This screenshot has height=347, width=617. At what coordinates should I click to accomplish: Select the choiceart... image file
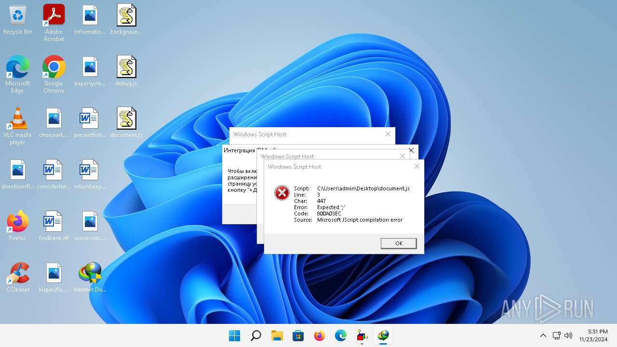tap(54, 123)
